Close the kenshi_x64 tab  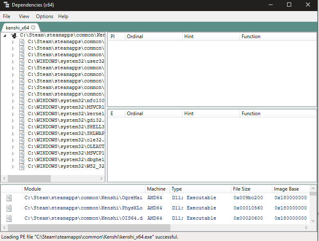pyautogui.click(x=33, y=27)
